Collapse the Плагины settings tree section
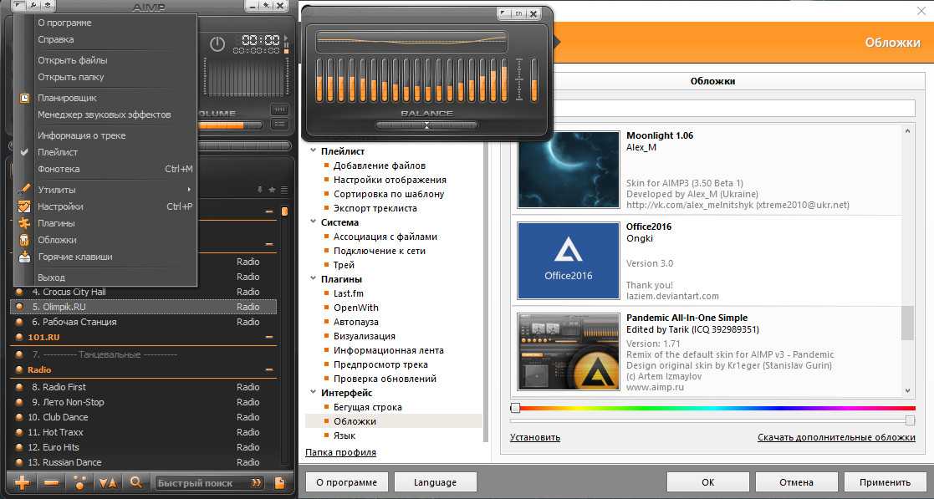This screenshot has width=934, height=499. tap(313, 278)
